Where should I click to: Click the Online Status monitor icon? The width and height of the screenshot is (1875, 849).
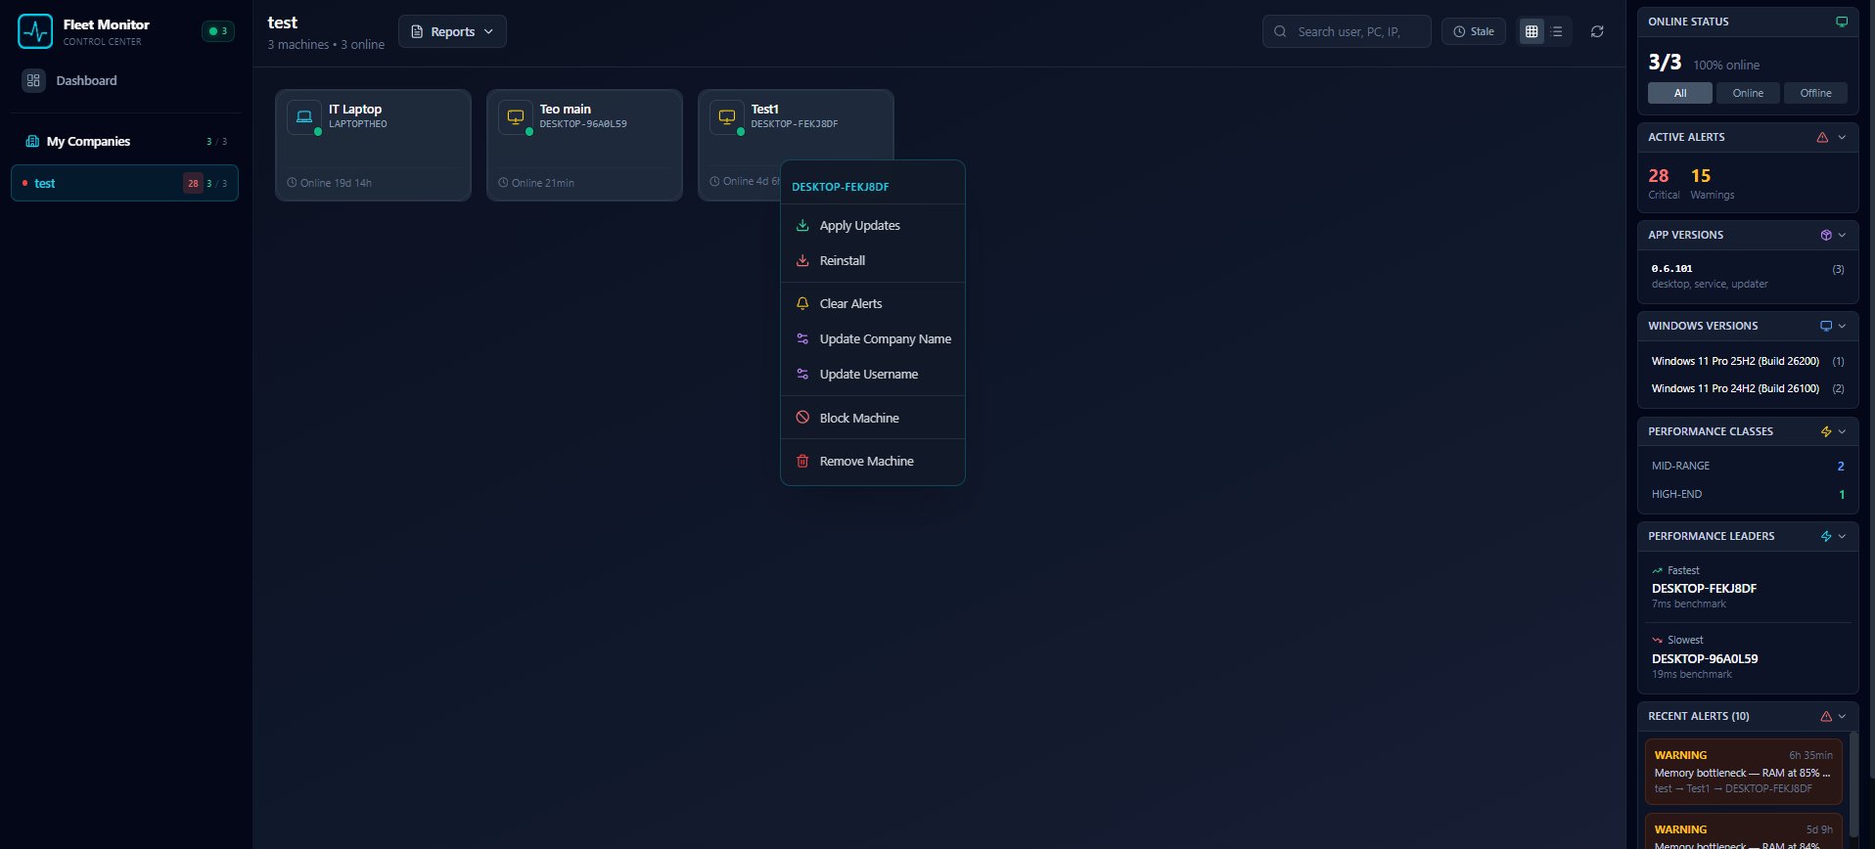pos(1842,22)
